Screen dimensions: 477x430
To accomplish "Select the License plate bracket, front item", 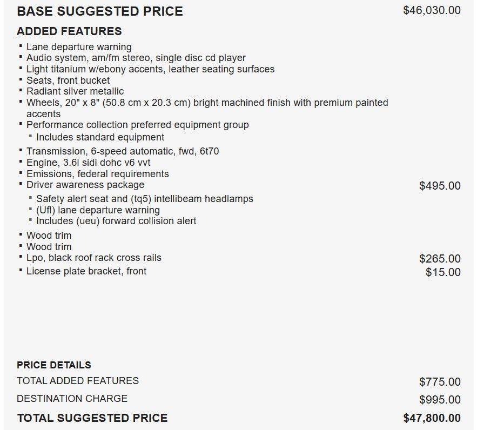I will coord(86,271).
